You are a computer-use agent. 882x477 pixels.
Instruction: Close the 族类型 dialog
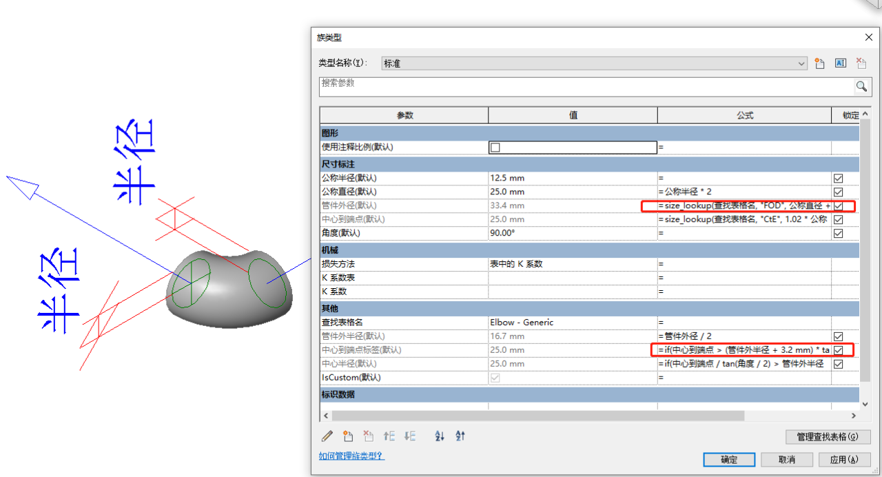click(868, 37)
